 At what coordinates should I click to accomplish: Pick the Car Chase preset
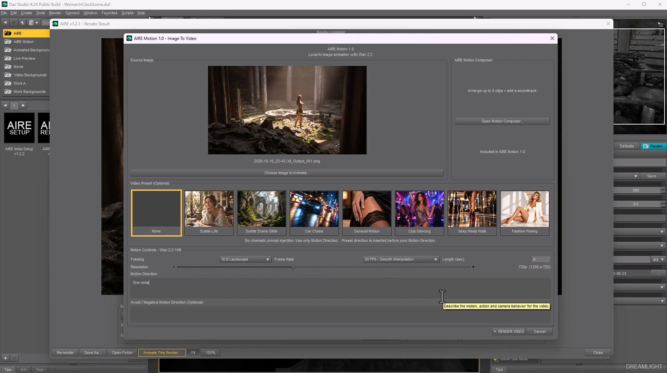click(314, 213)
